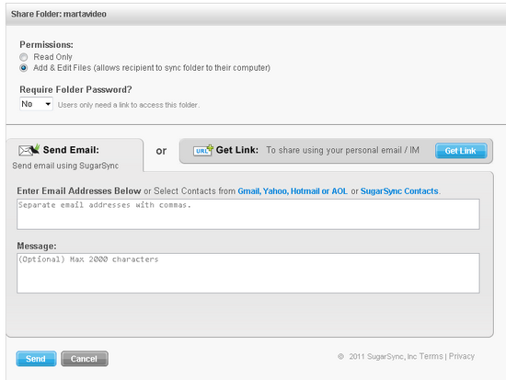Open the SugarSync Contacts link
Screen dimensions: 506x380
click(x=399, y=191)
